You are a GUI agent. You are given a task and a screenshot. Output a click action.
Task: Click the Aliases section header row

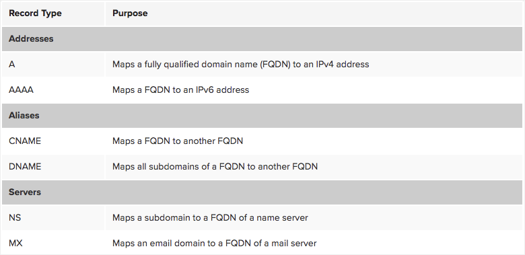coord(262,116)
